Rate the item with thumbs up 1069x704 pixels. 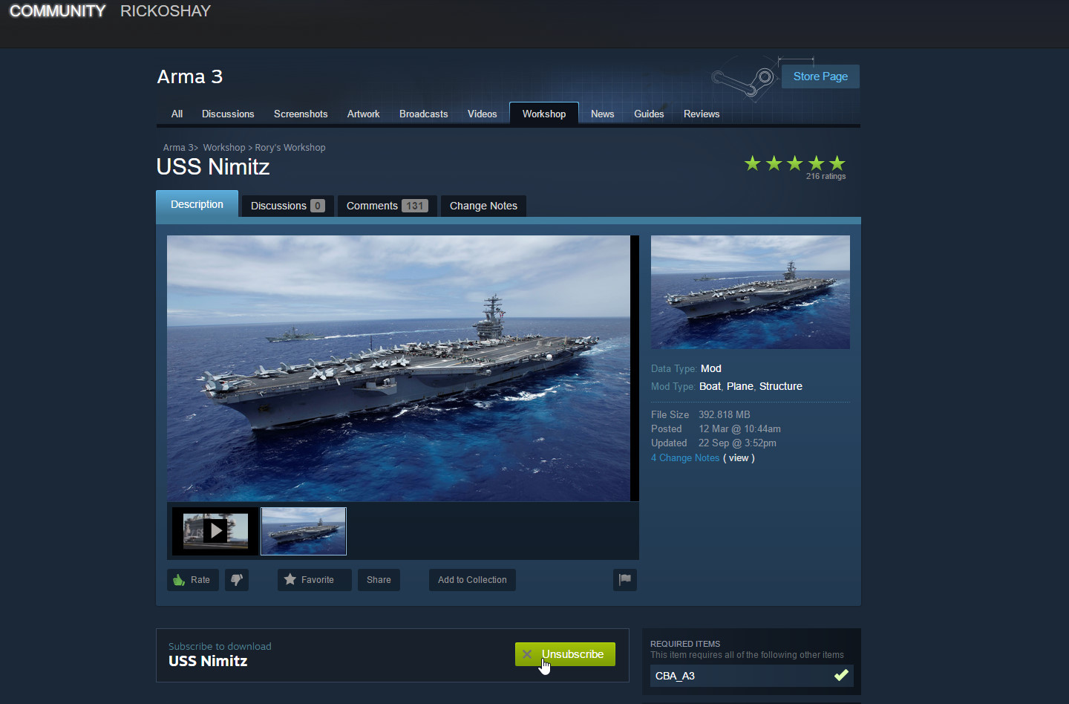(x=193, y=580)
